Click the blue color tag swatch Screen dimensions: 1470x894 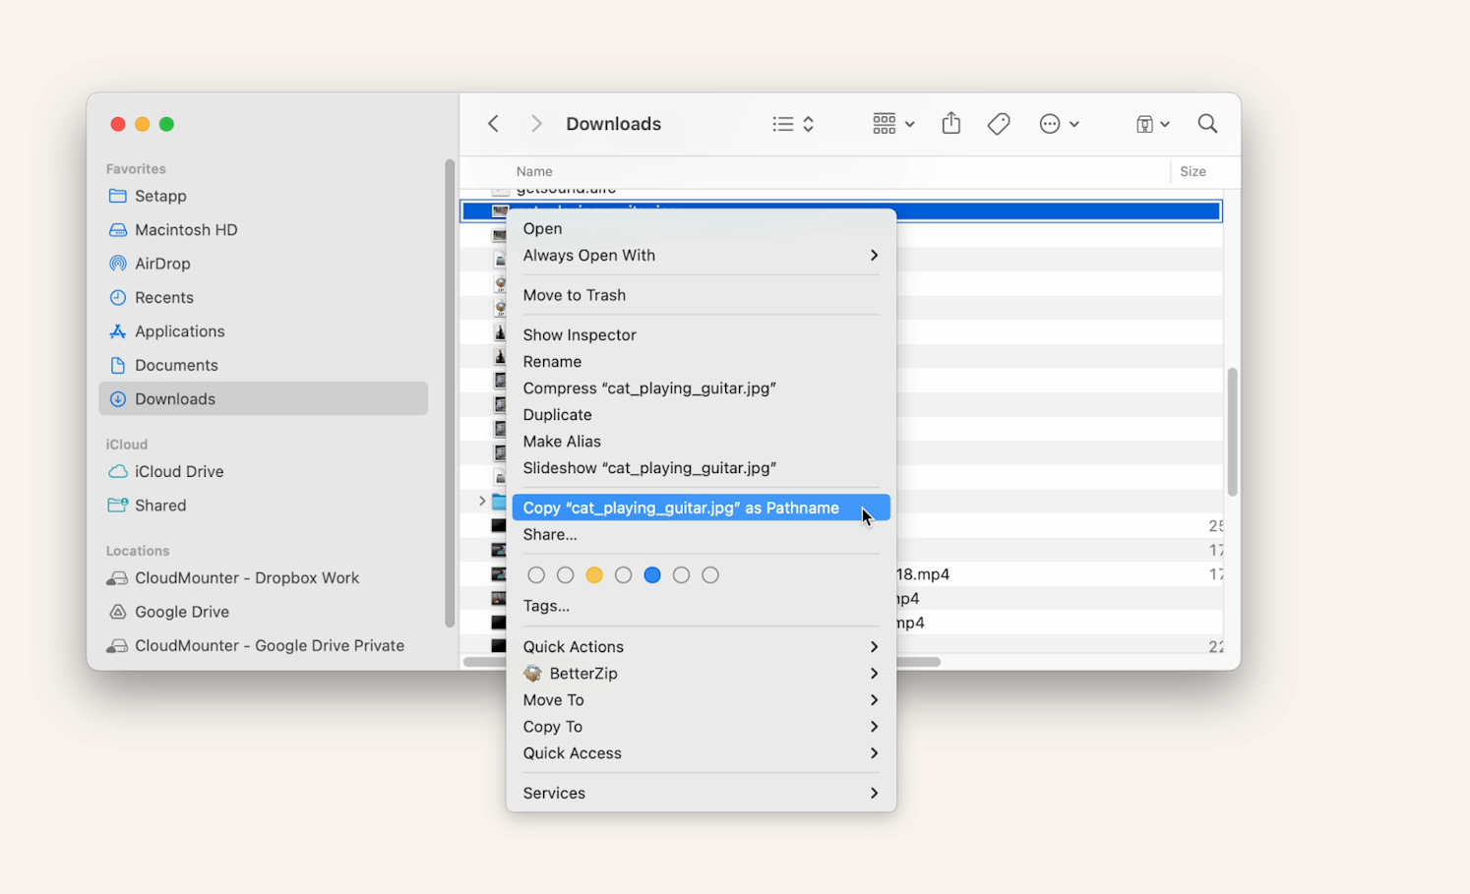click(x=652, y=574)
